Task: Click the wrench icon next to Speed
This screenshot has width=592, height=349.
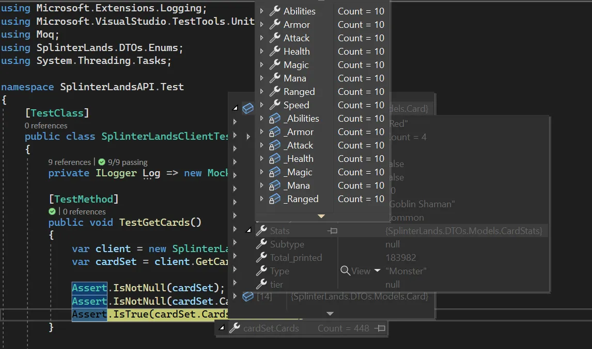Action: (275, 105)
